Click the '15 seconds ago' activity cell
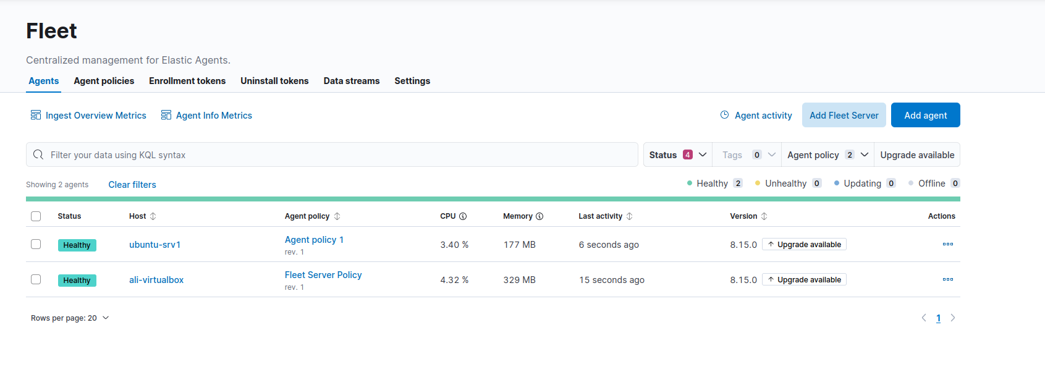This screenshot has width=1045, height=372. (612, 280)
